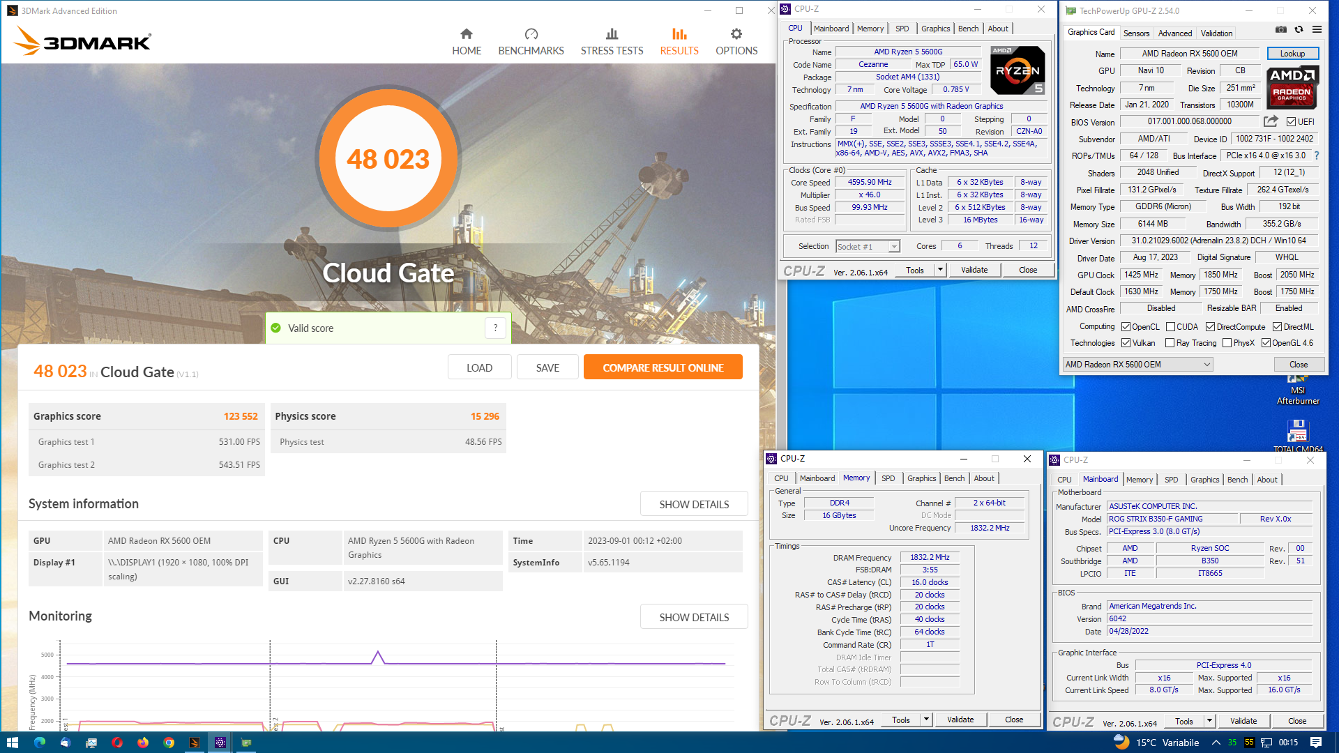Open HOME section in 3DMark

(x=467, y=42)
